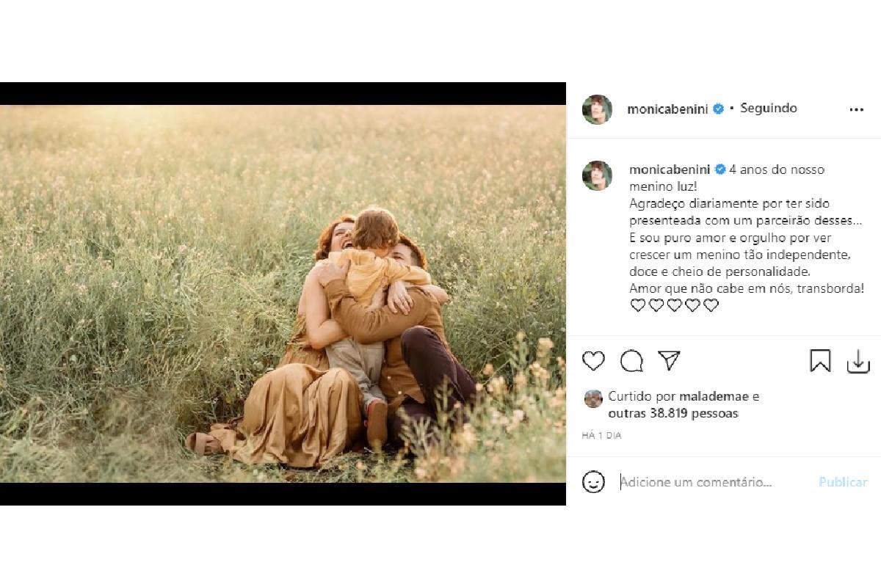Image resolution: width=881 pixels, height=587 pixels.
Task: View the outras 38.819 pessoas likes list
Action: [673, 413]
